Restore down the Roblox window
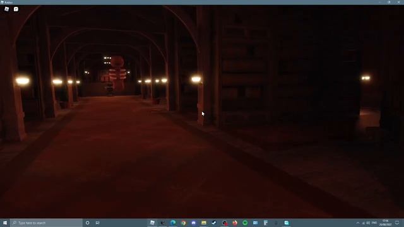Viewport: 404px width, 227px height. click(389, 3)
